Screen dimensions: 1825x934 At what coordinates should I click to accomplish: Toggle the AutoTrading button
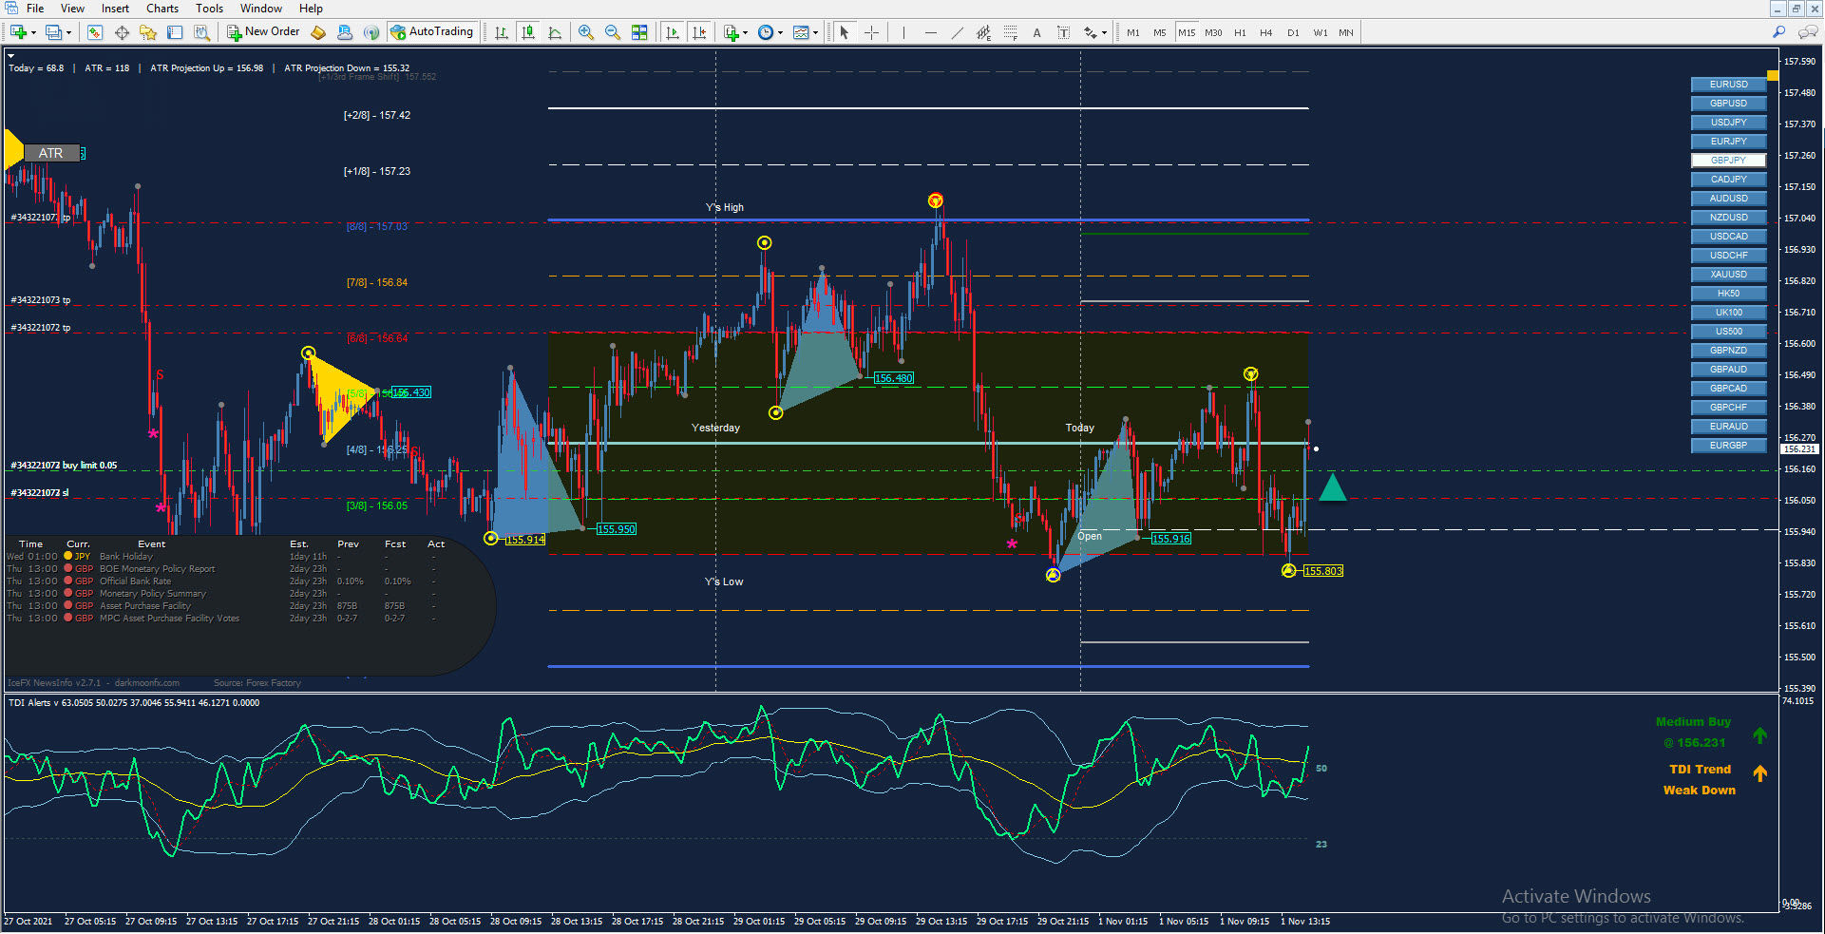tap(432, 32)
